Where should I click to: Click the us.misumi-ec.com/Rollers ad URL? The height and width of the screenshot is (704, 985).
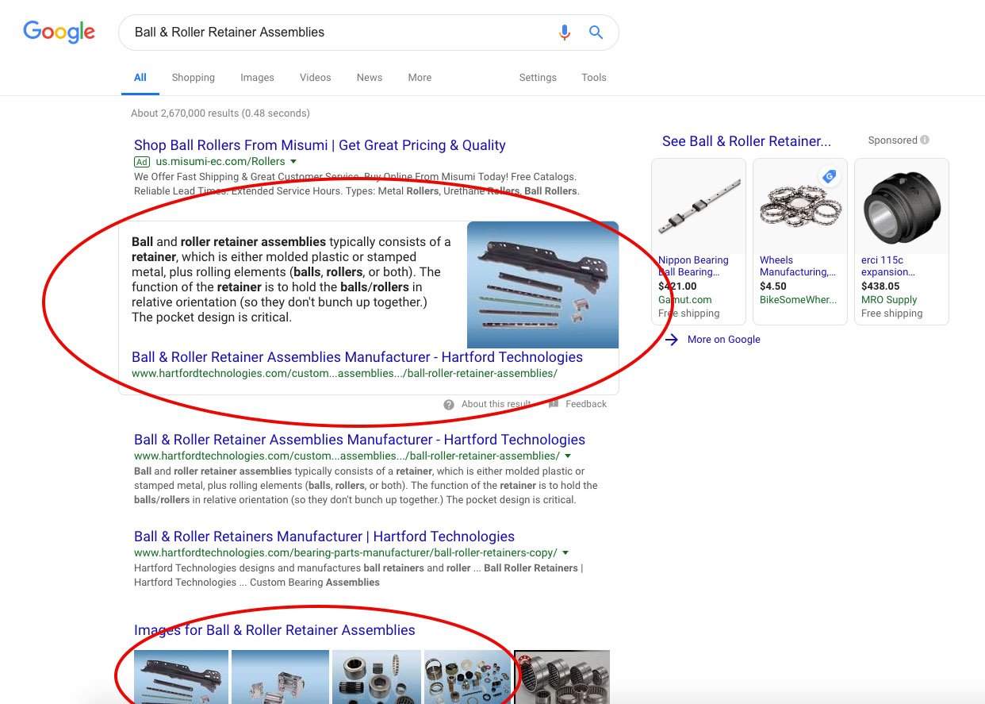pyautogui.click(x=220, y=162)
